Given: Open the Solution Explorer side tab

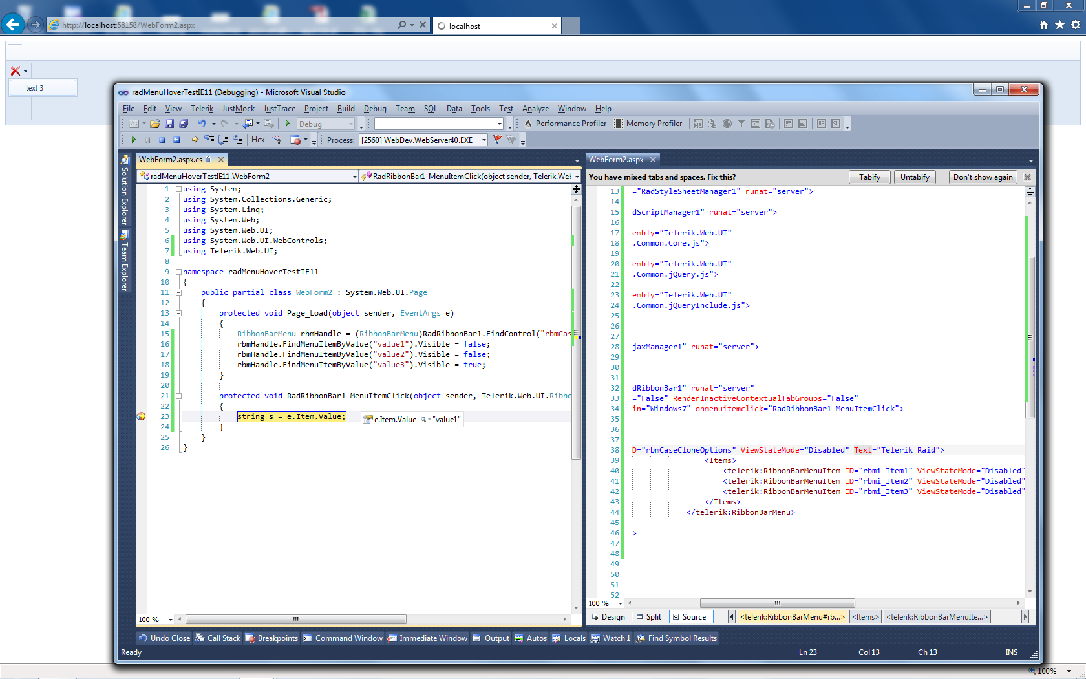Looking at the screenshot, I should coord(125,191).
